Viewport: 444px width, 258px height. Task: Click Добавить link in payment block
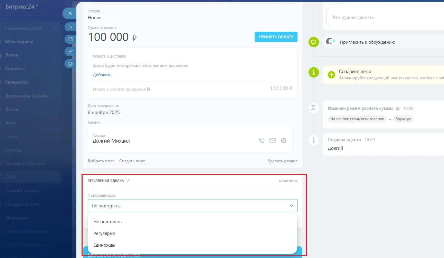coord(102,75)
